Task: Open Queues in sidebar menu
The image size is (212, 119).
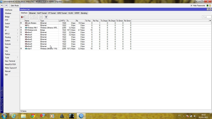Action: (11, 44)
